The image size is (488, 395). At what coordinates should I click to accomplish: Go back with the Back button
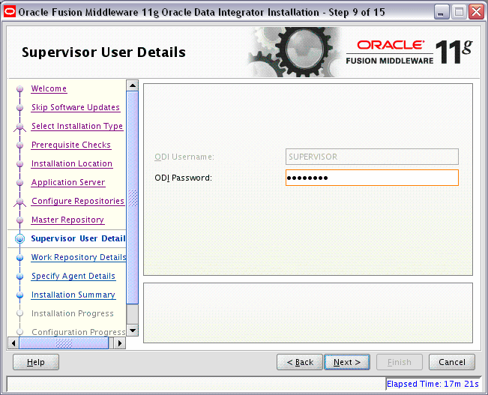[x=300, y=362]
